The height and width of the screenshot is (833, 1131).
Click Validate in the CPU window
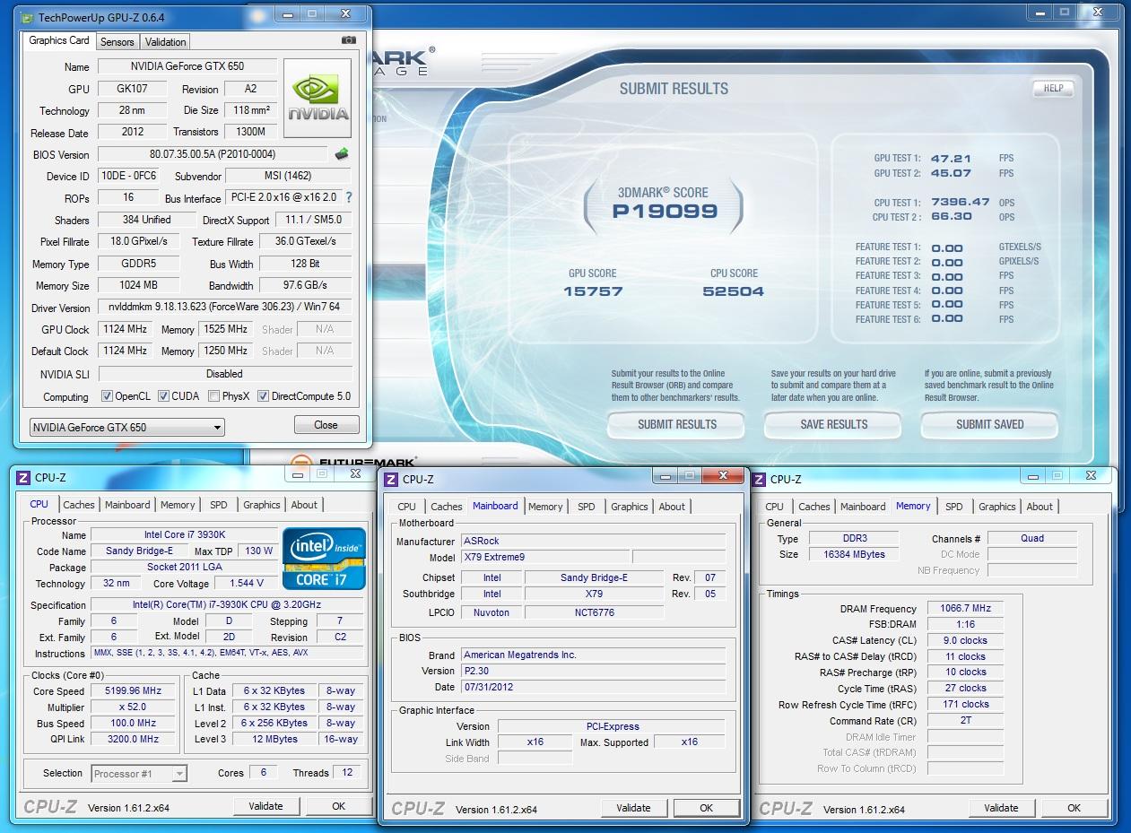(265, 806)
